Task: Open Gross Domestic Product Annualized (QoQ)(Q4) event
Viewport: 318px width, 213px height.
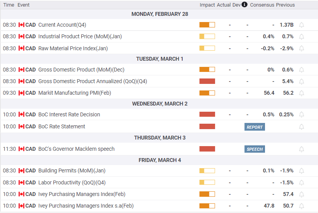Action: coord(92,81)
